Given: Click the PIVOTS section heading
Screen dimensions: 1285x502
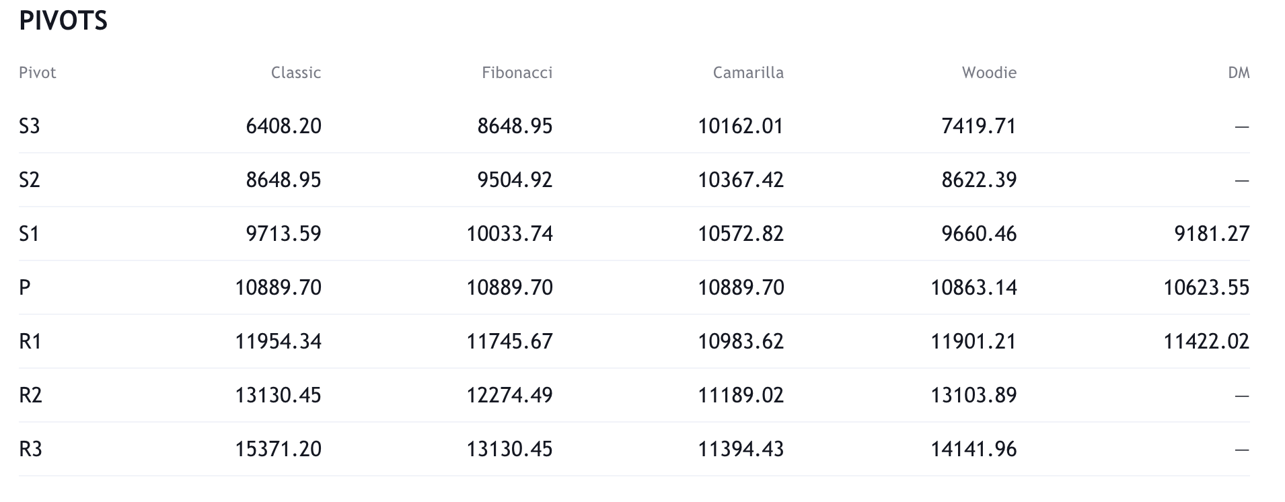Looking at the screenshot, I should [x=63, y=22].
